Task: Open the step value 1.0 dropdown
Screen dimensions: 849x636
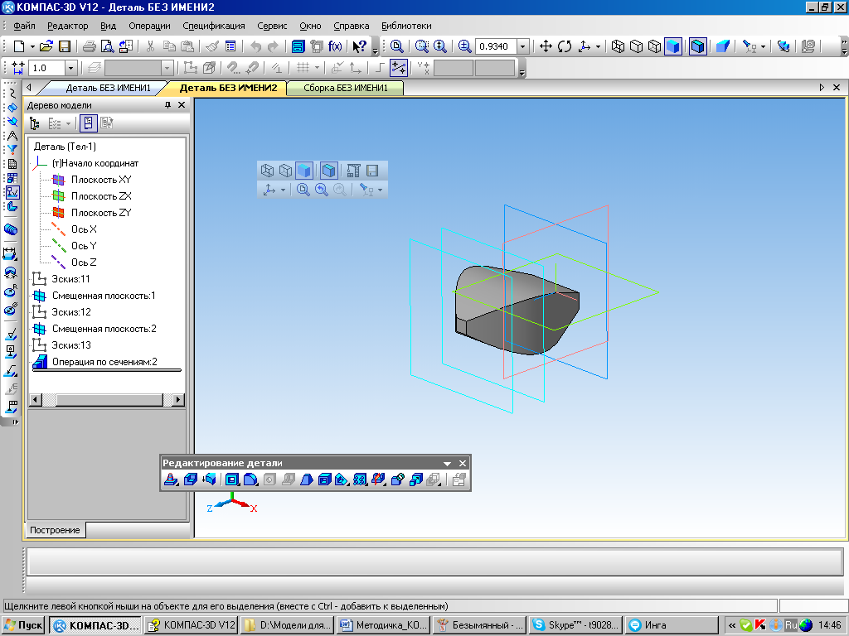Action: click(70, 68)
